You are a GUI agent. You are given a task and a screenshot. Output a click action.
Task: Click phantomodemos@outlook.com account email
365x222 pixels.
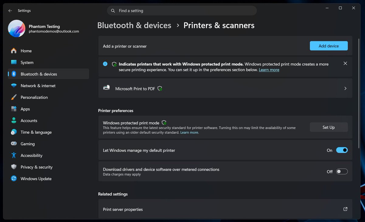click(x=54, y=31)
